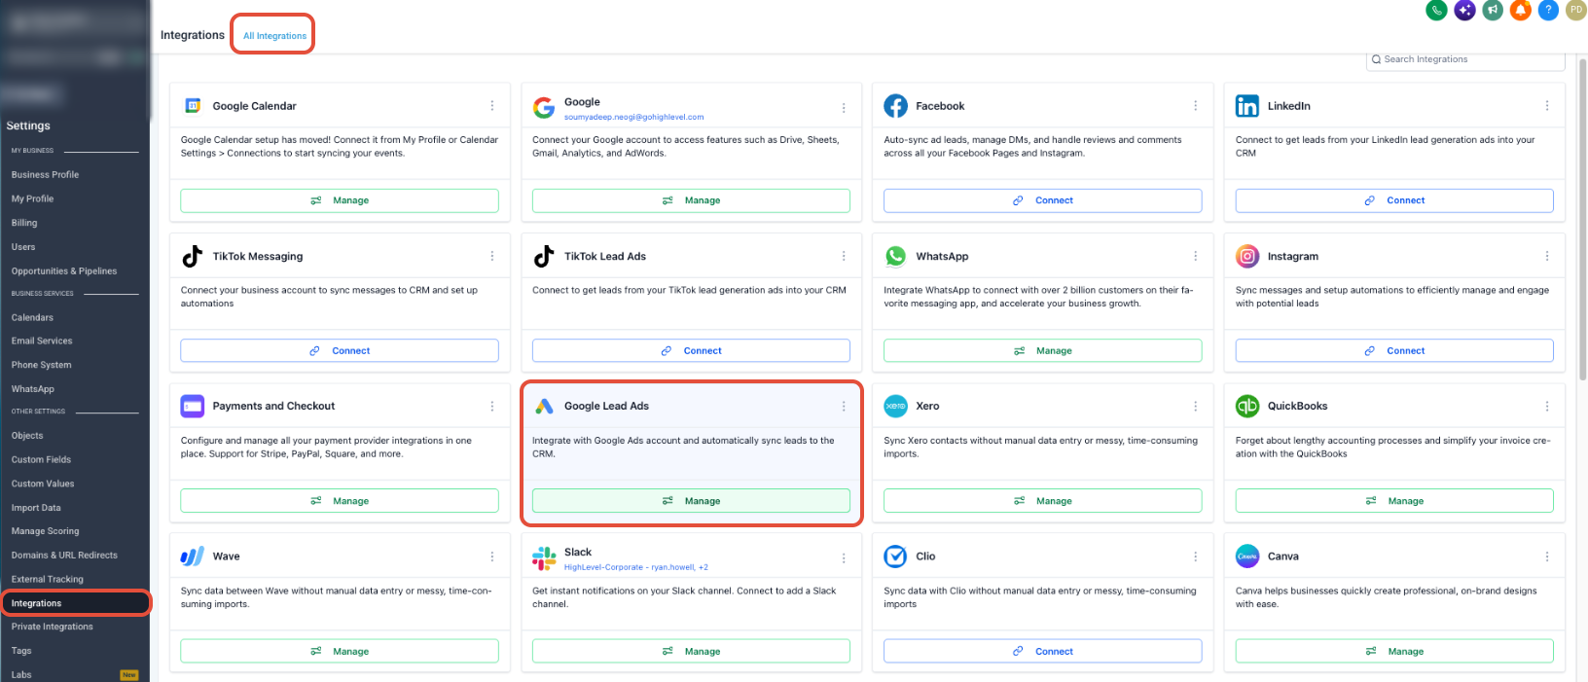Open TikTok Messaging card options menu
The height and width of the screenshot is (682, 1588).
[x=492, y=256]
